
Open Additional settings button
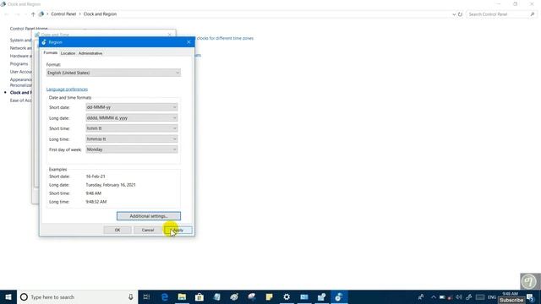pyautogui.click(x=149, y=216)
